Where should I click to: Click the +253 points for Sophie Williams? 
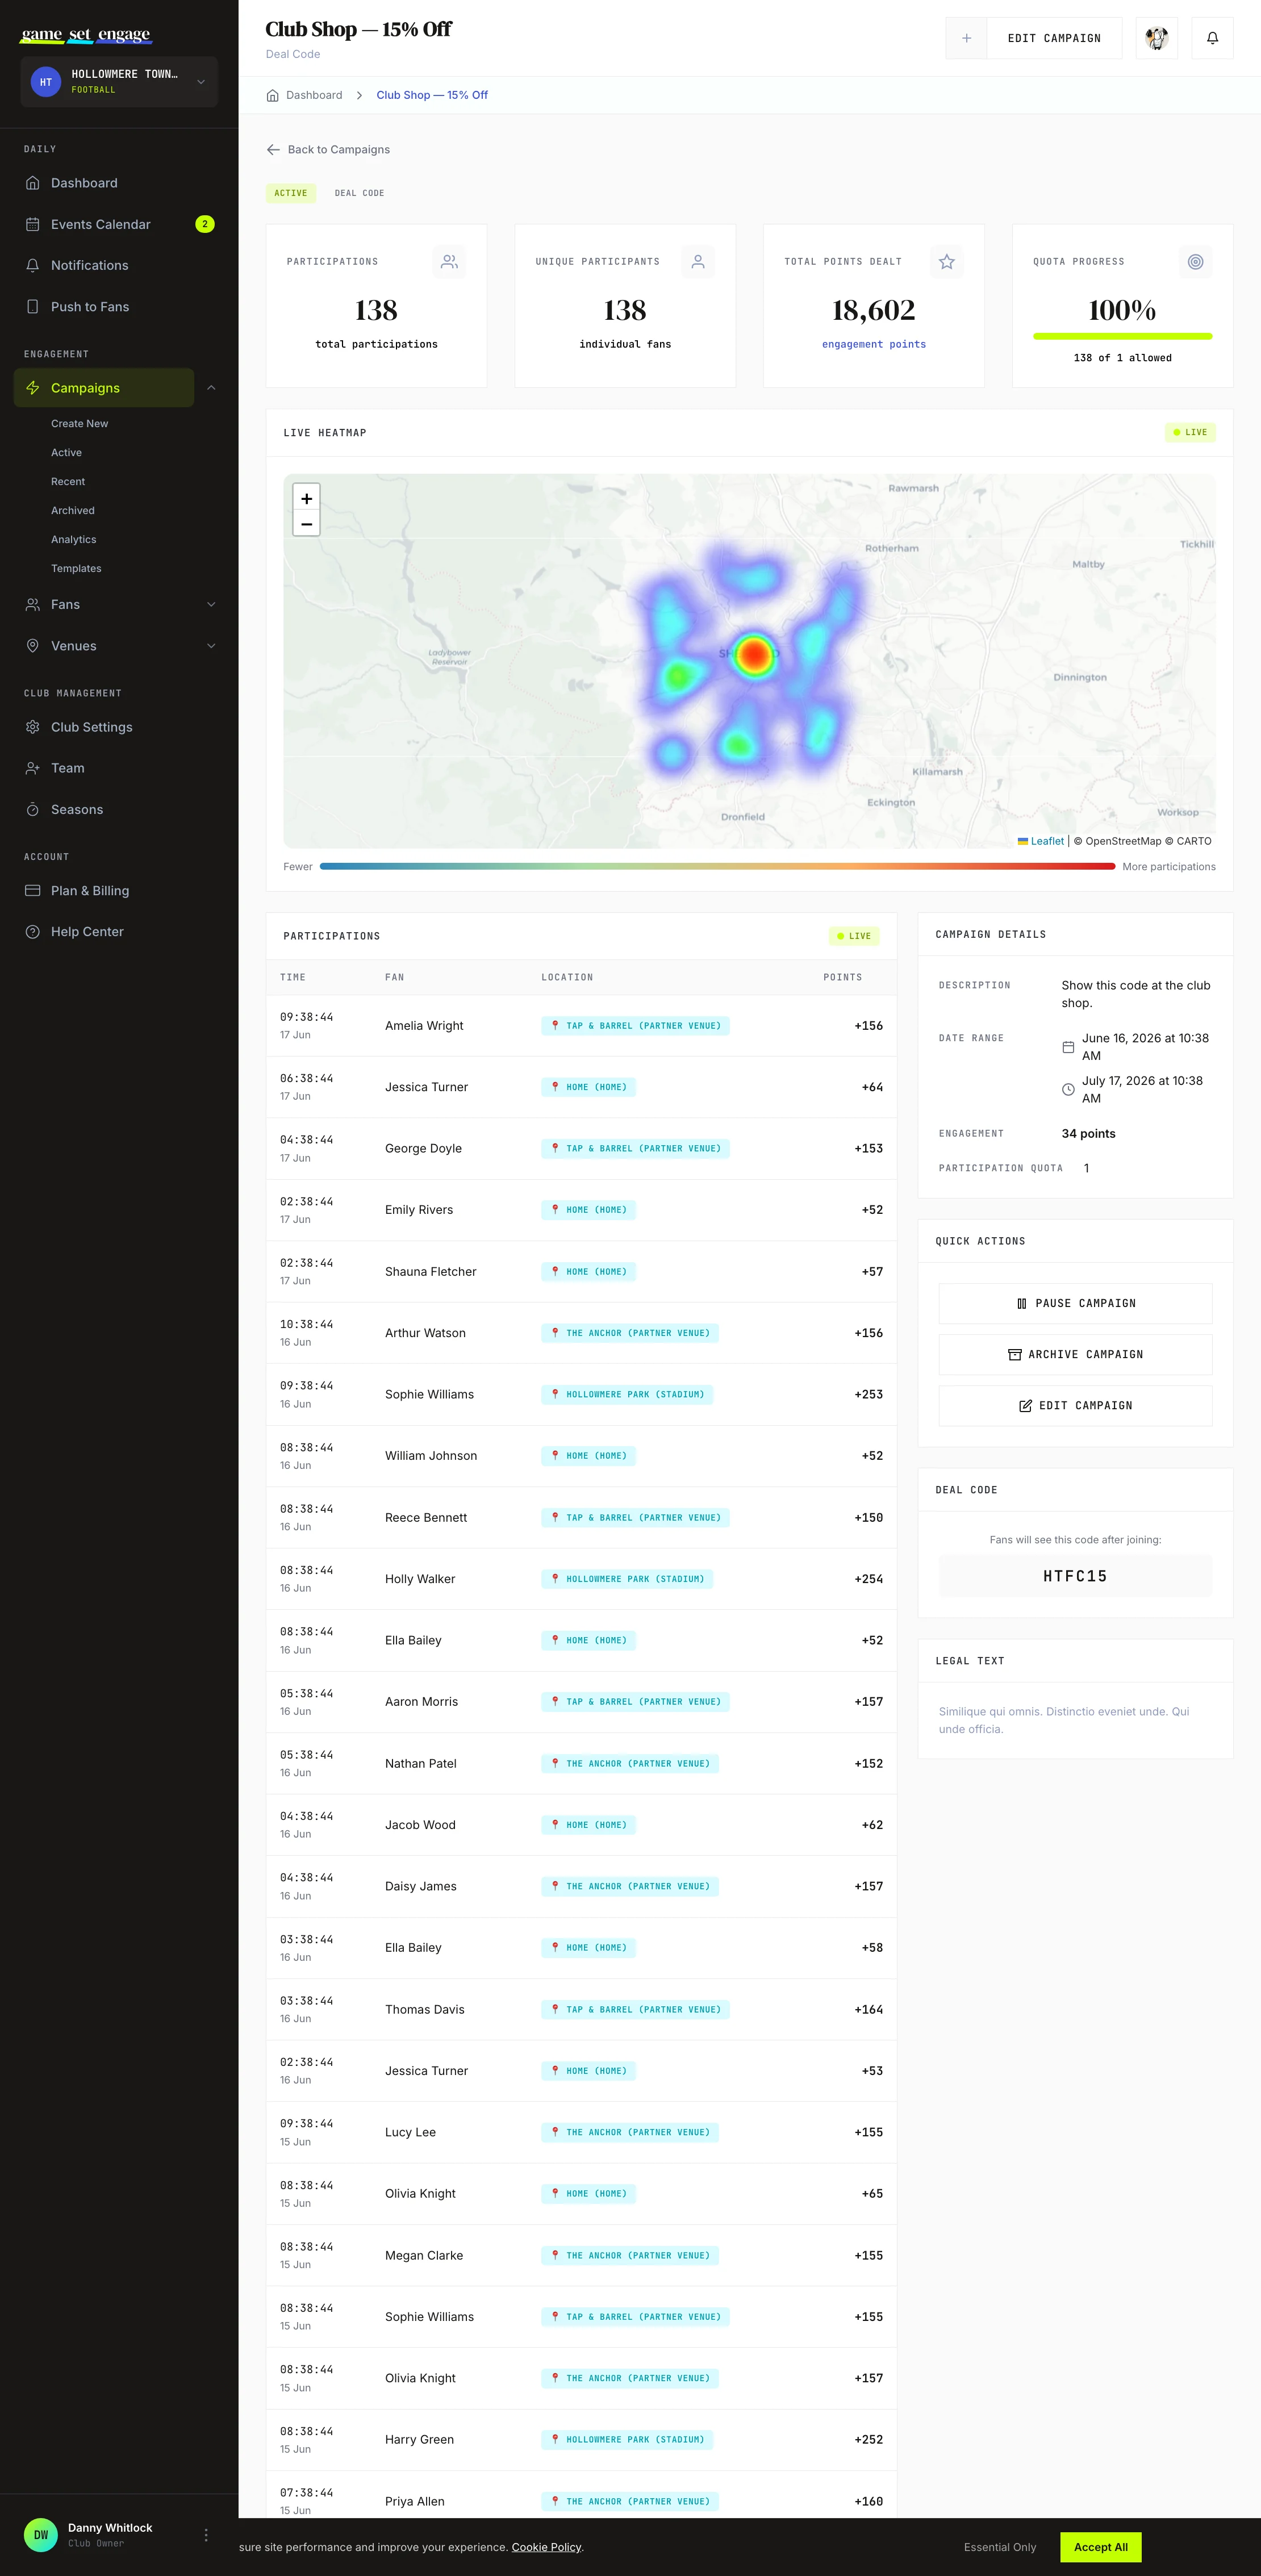[868, 1395]
